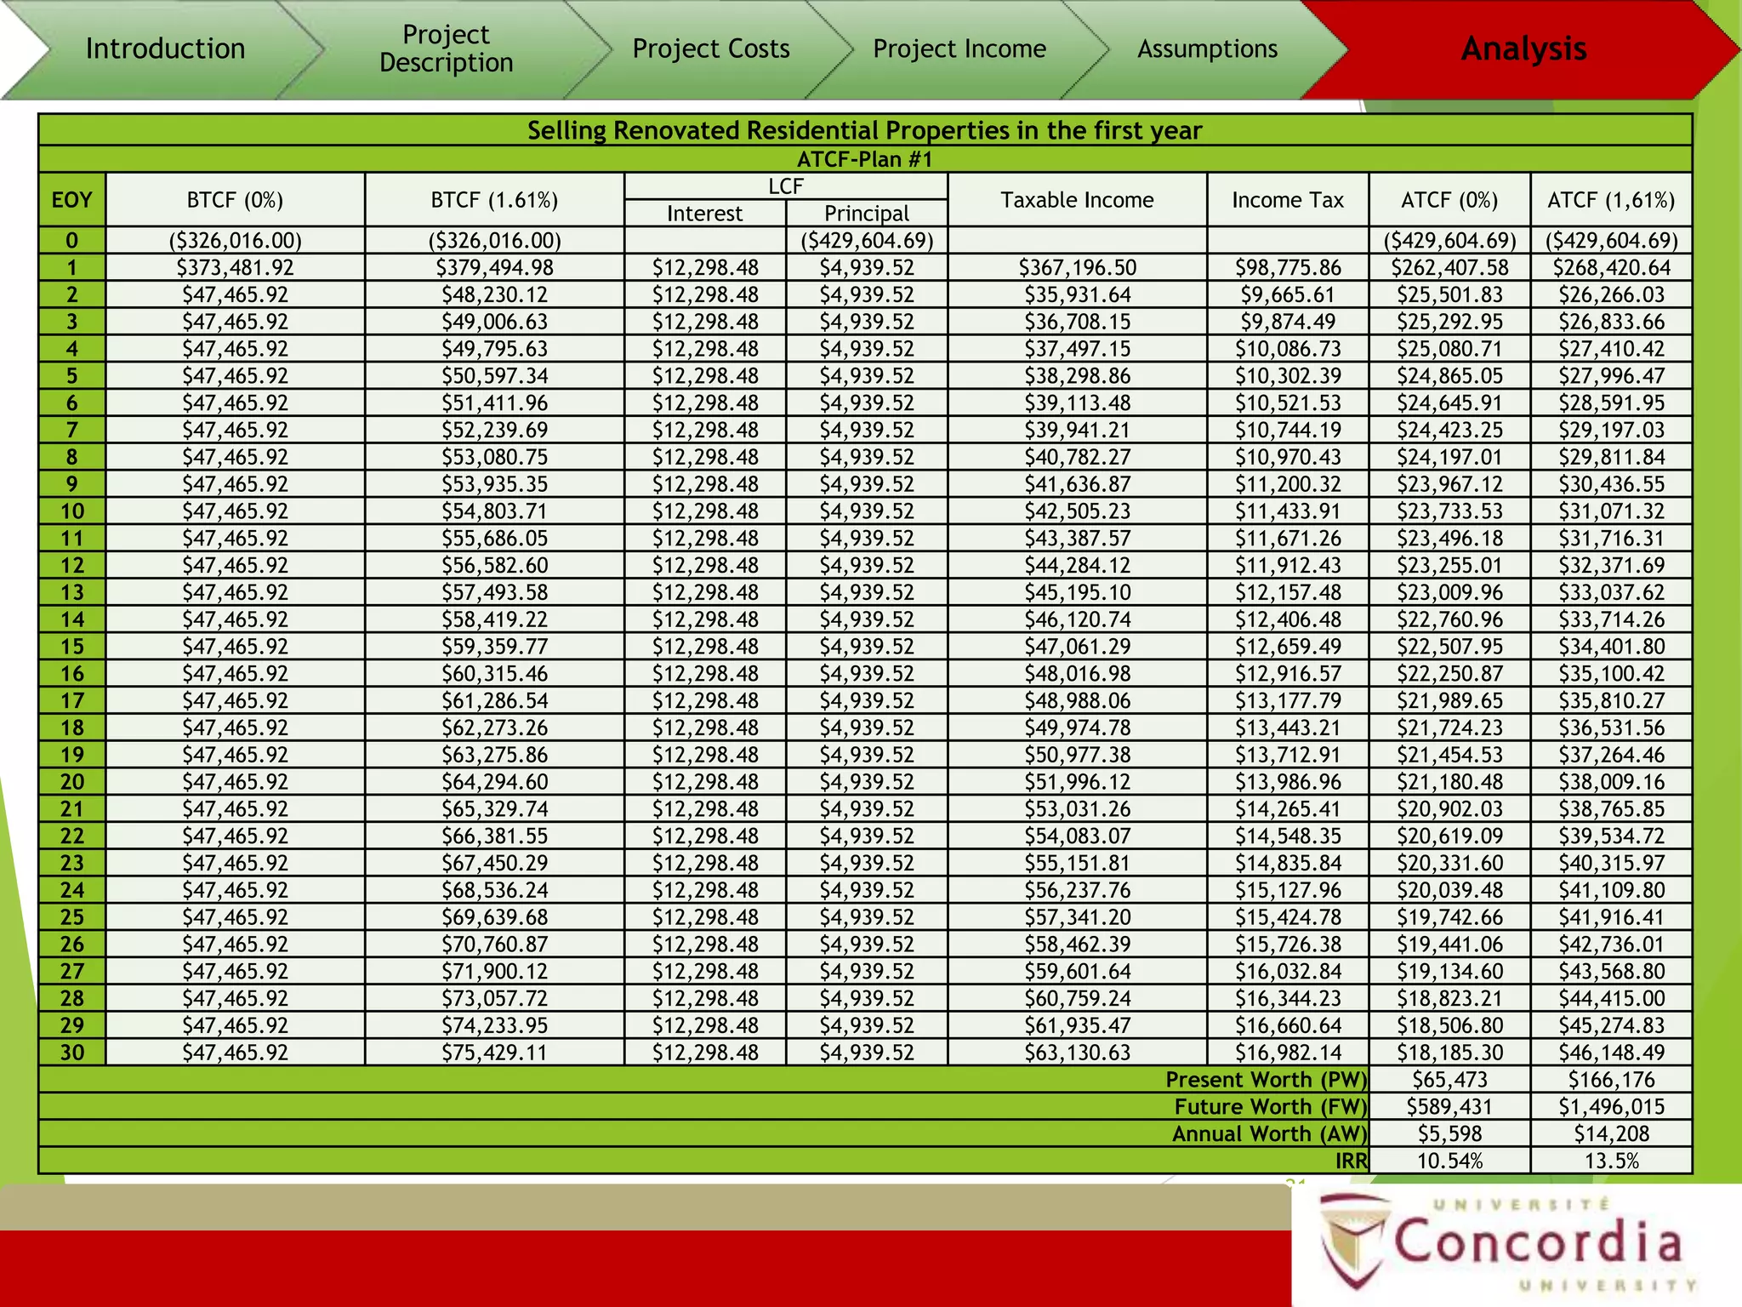This screenshot has height=1307, width=1742.
Task: Click the LCF group header
Action: click(x=786, y=186)
